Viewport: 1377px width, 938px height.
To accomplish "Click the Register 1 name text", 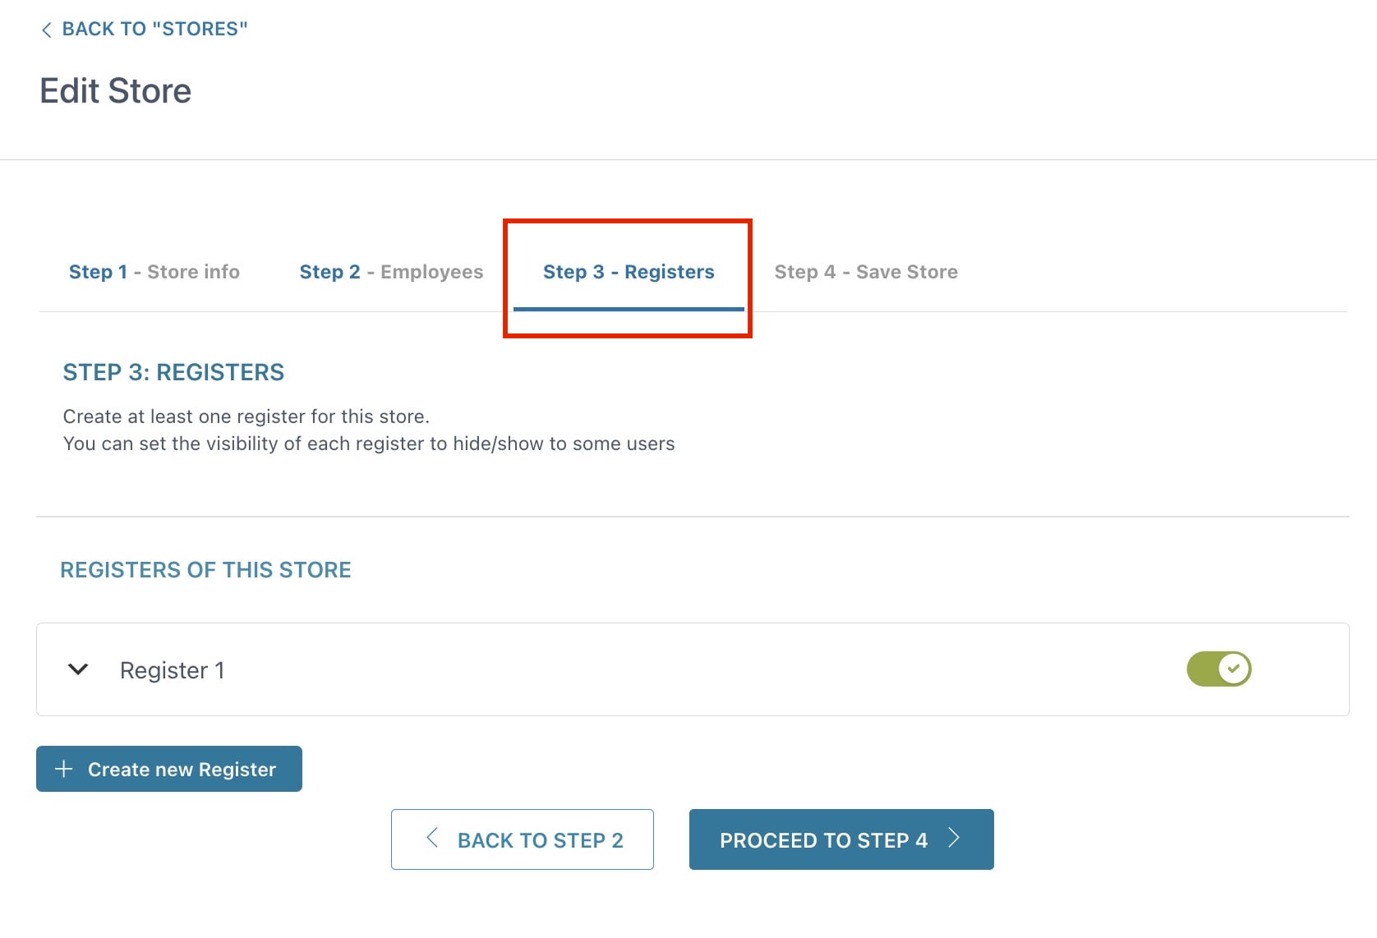I will (x=172, y=670).
